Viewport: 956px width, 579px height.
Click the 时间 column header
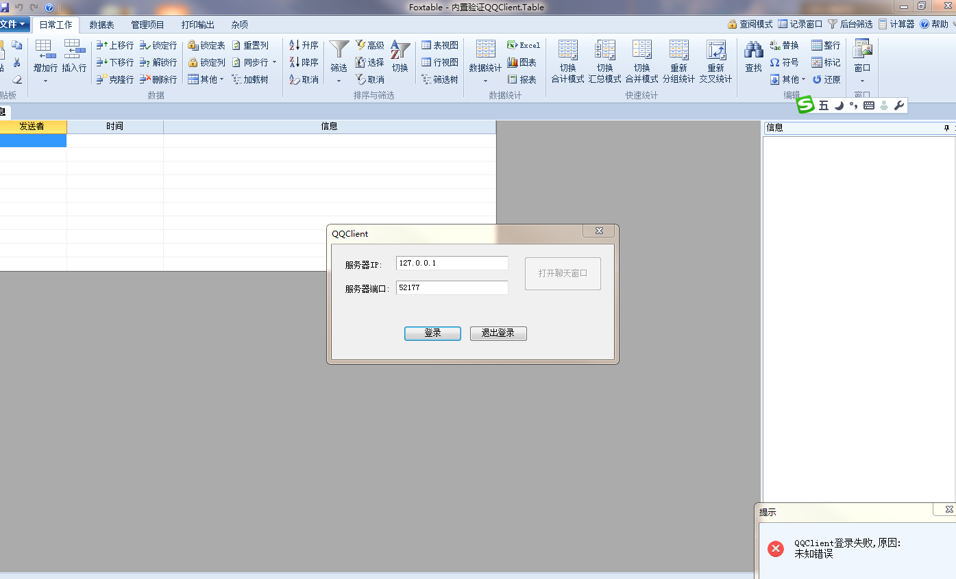tap(115, 127)
